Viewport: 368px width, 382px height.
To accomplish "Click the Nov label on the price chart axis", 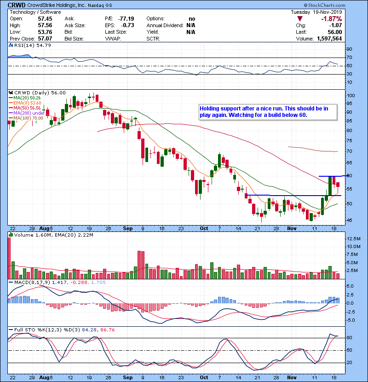I will [x=292, y=229].
